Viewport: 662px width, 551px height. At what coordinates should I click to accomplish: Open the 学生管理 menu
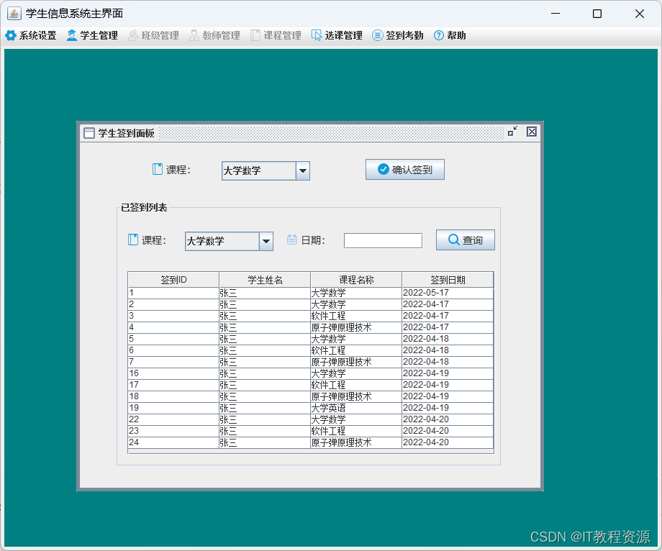(92, 35)
